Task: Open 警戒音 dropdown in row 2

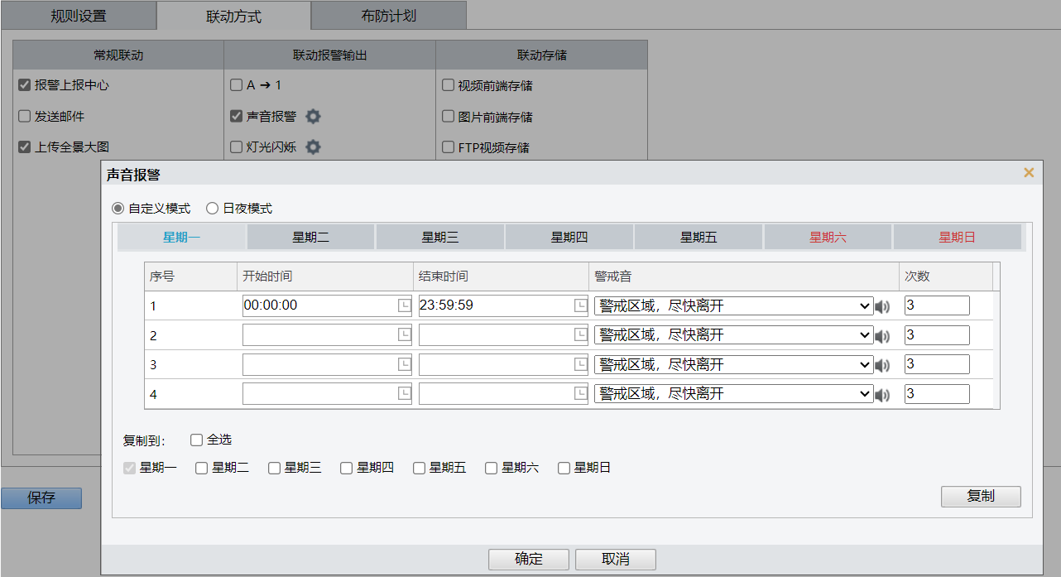Action: pos(733,335)
